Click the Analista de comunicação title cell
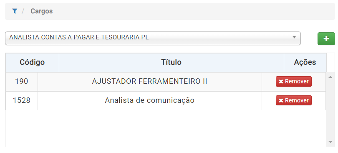 [150, 100]
